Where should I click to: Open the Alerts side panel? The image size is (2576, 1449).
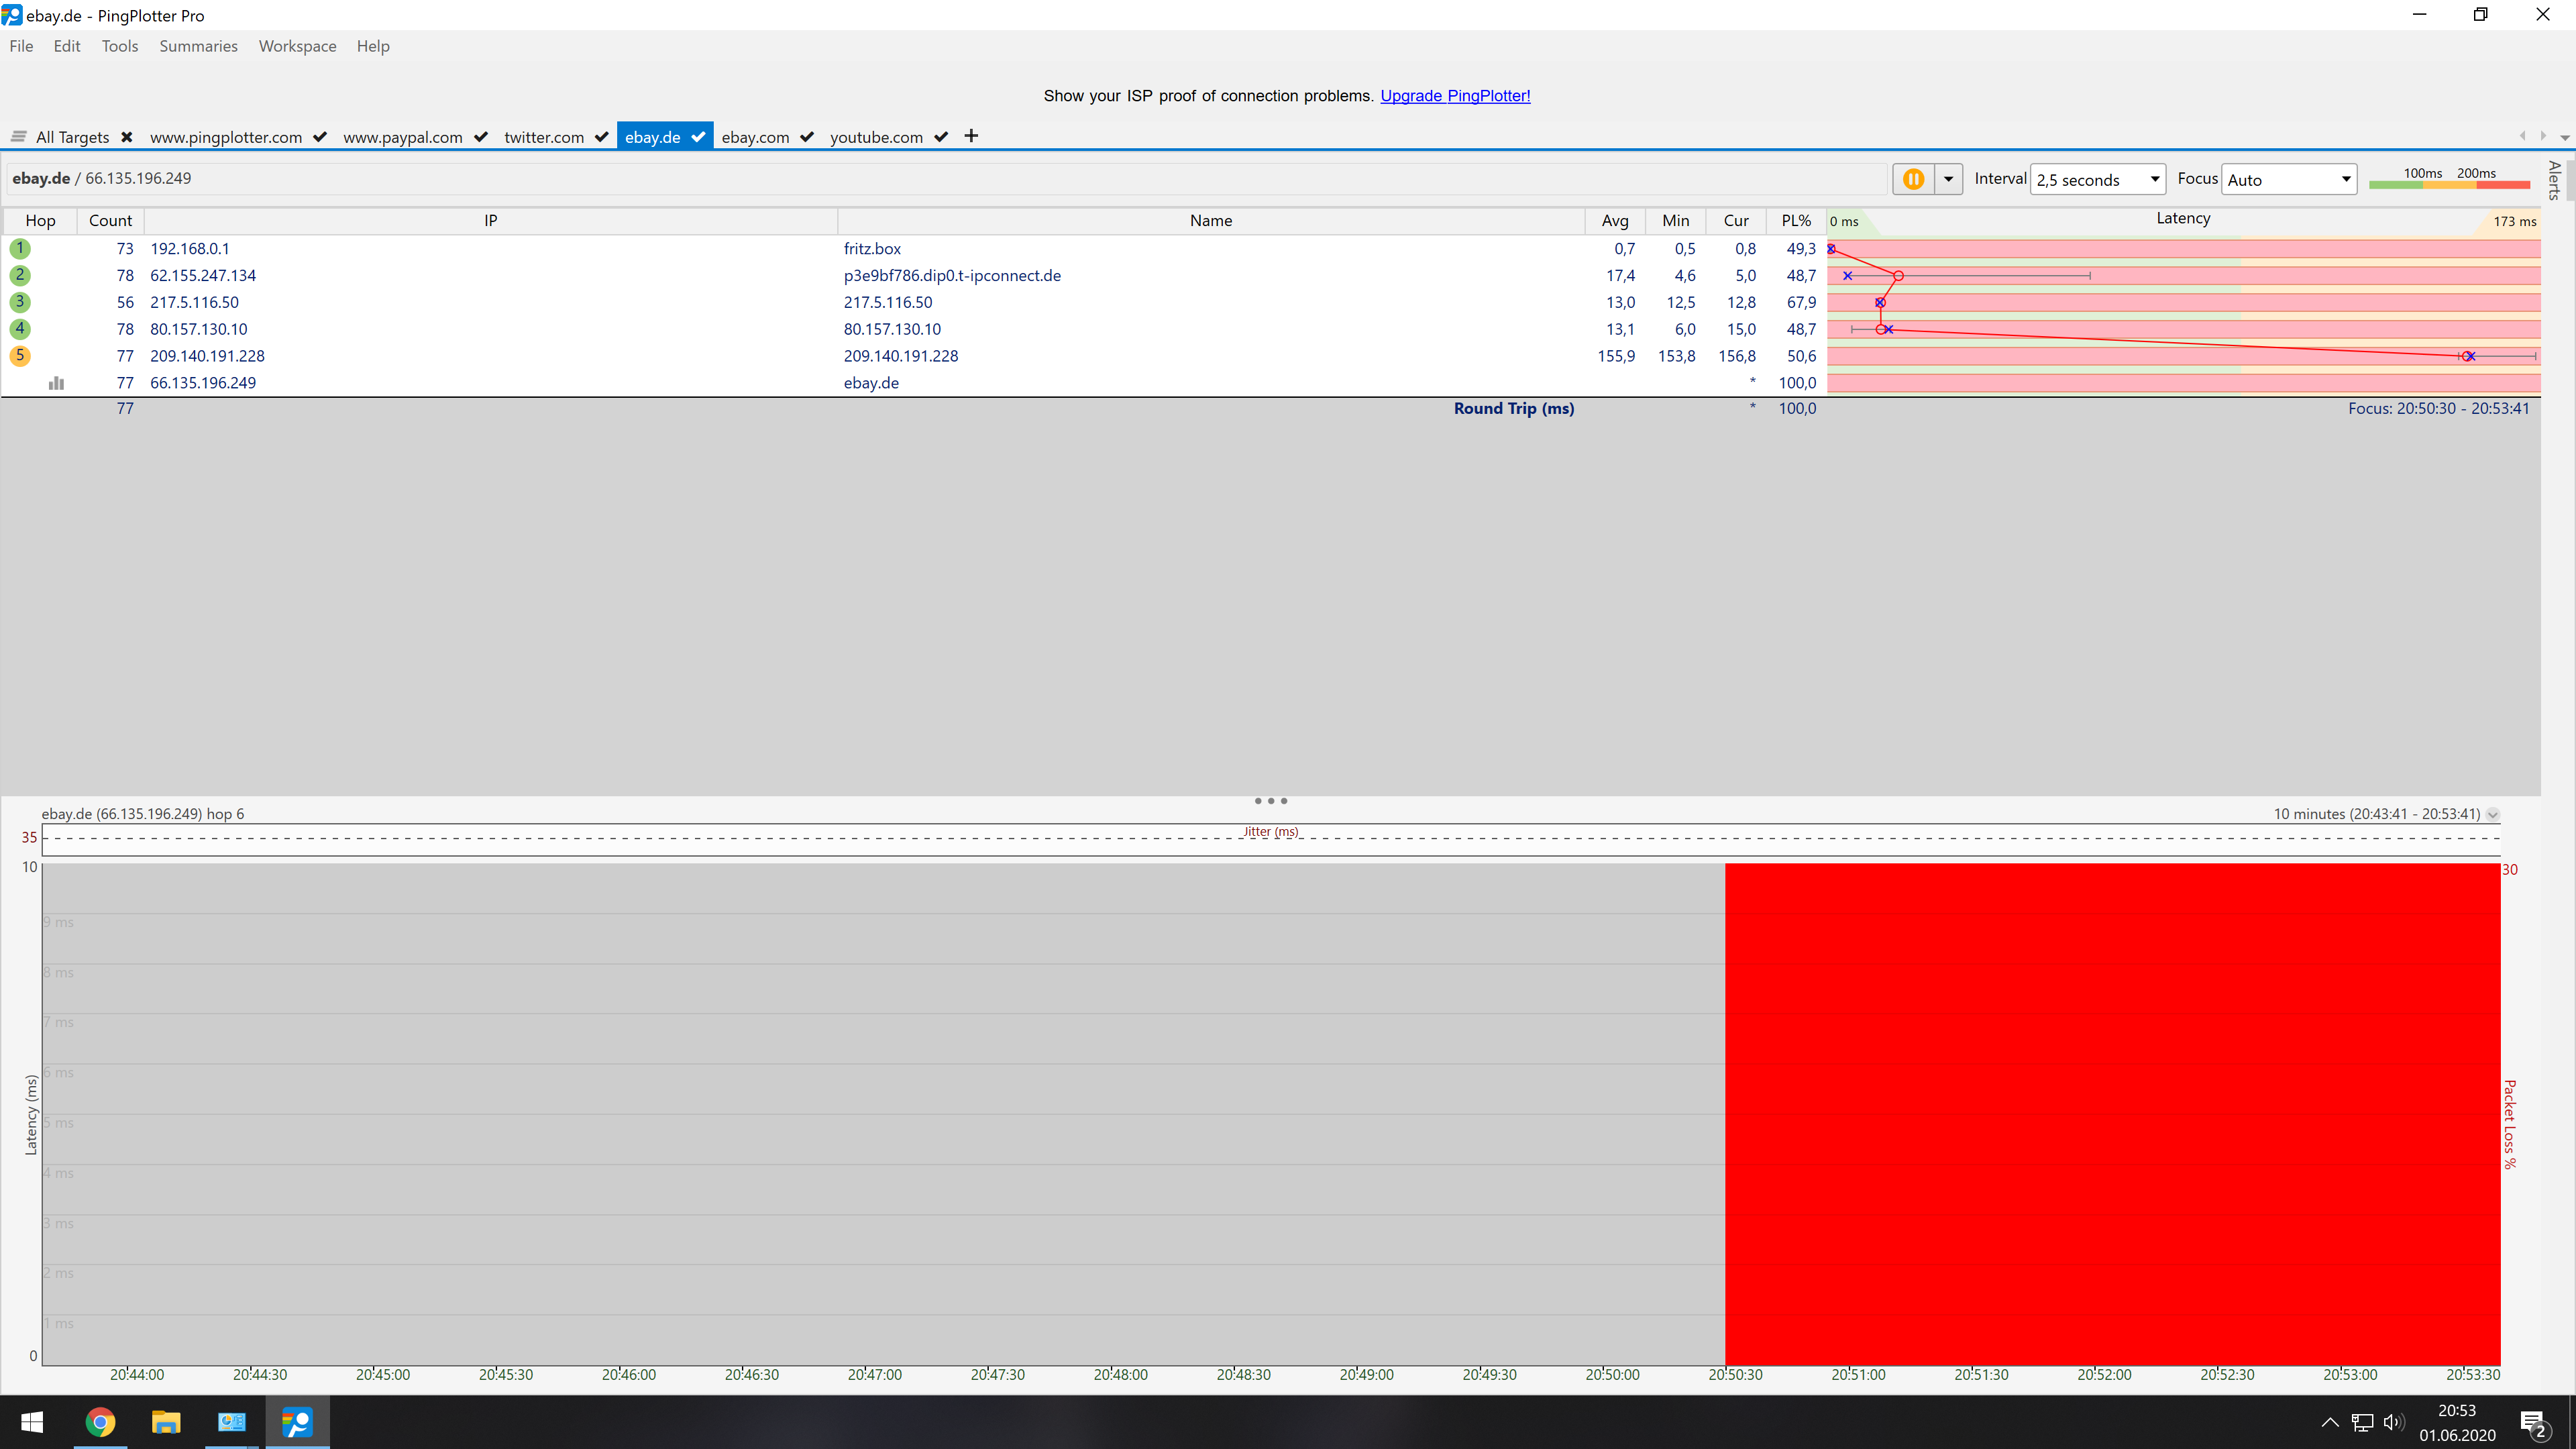2555,180
